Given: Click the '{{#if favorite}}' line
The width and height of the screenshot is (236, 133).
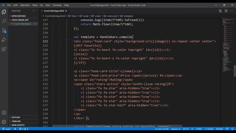Looking at the screenshot, I should point(88,45).
